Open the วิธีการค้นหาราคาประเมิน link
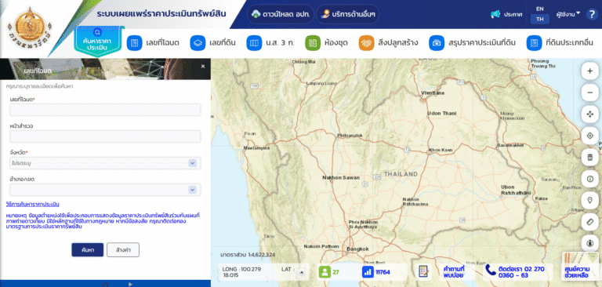 coord(33,204)
